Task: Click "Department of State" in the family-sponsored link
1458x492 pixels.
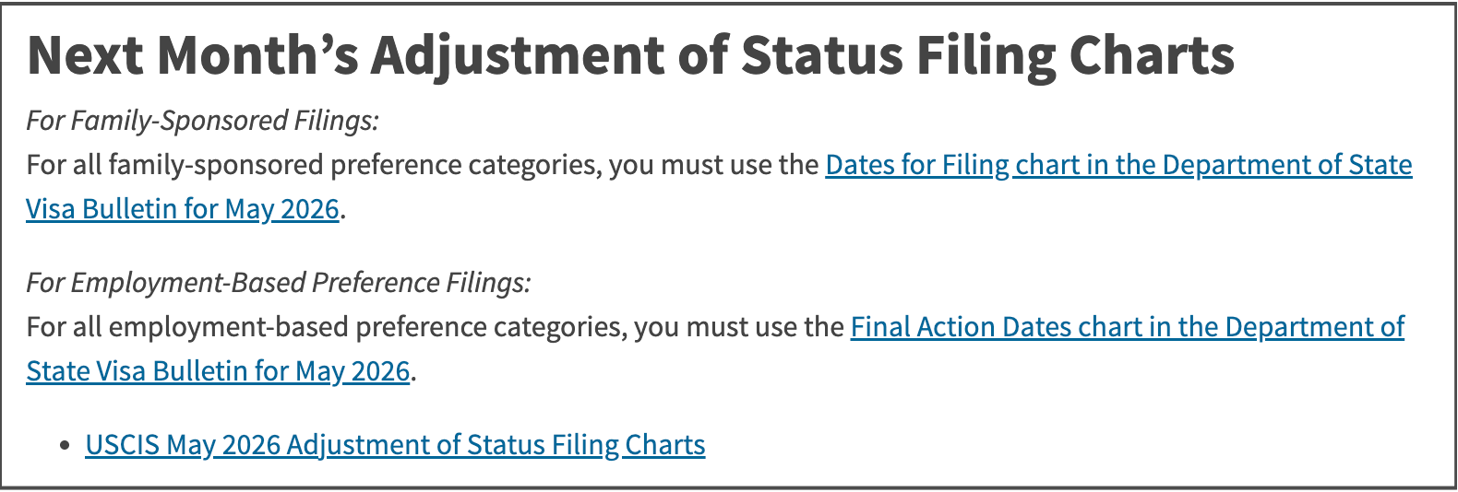Action: [1287, 165]
